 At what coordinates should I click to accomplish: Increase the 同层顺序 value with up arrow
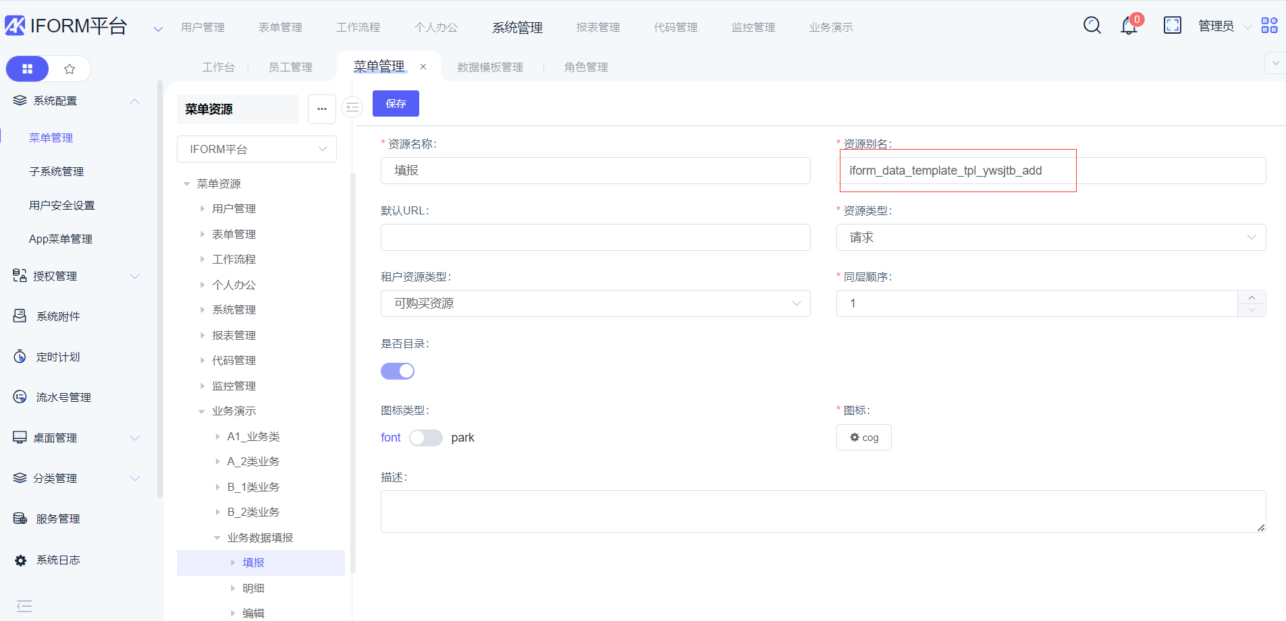point(1252,297)
